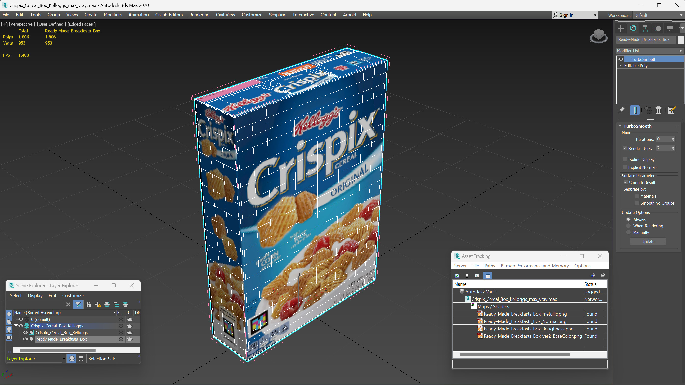Toggle Show End Result button

click(635, 110)
